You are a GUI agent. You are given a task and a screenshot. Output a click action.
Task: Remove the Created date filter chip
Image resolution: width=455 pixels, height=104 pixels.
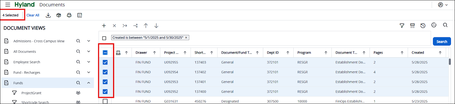tap(186, 38)
